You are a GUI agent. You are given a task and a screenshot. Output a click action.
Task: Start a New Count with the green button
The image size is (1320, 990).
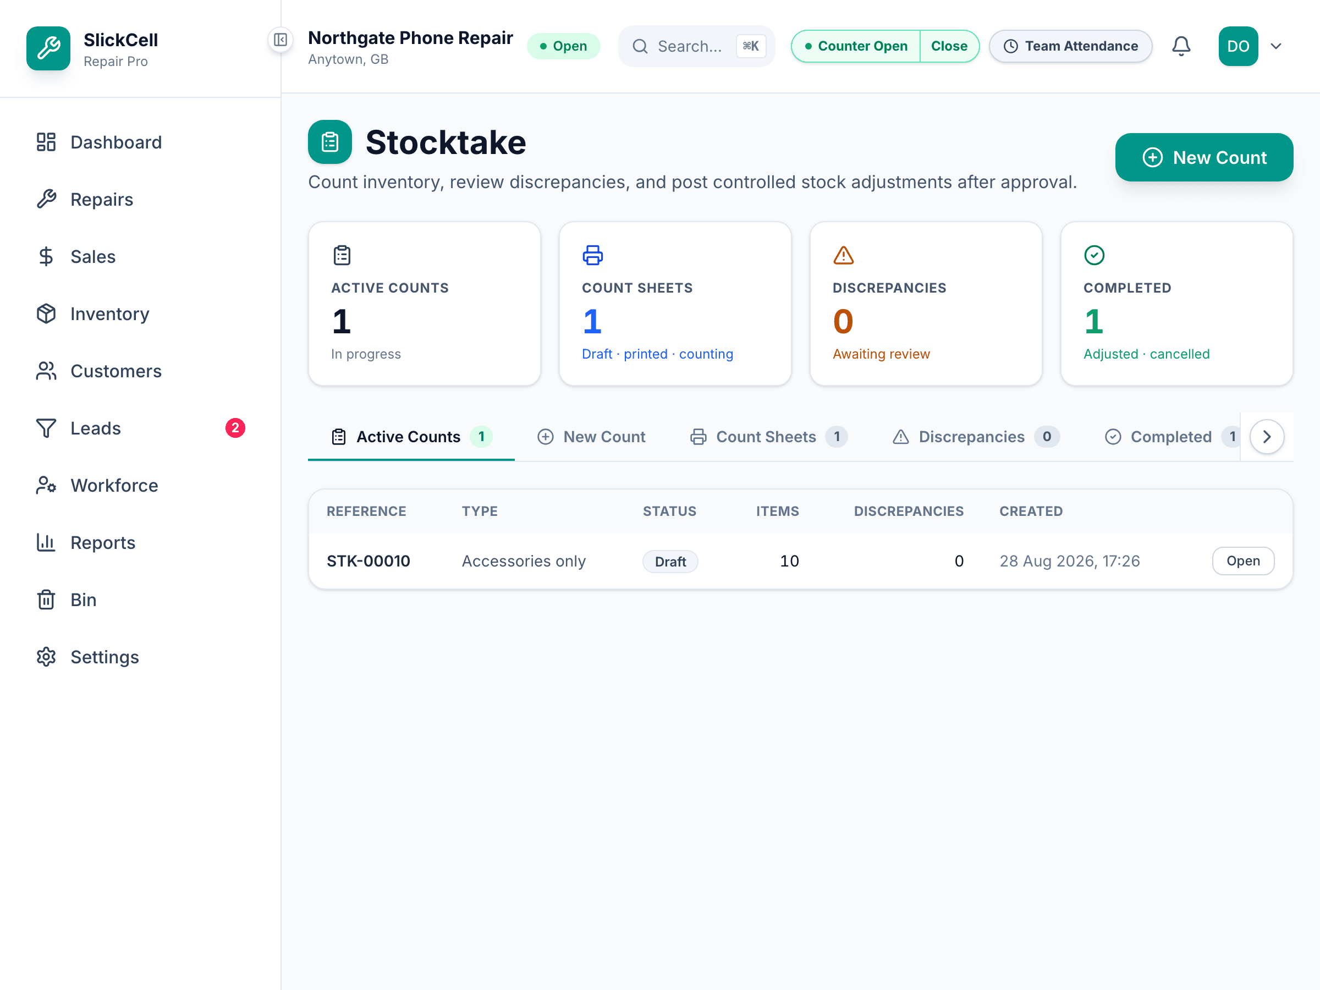(x=1203, y=157)
